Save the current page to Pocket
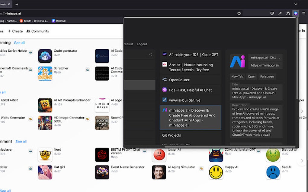This screenshot has width=308, height=192. pyautogui.click(x=273, y=13)
